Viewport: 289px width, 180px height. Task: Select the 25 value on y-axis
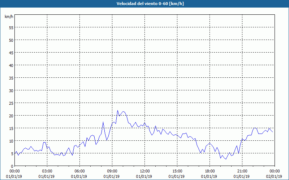point(11,103)
